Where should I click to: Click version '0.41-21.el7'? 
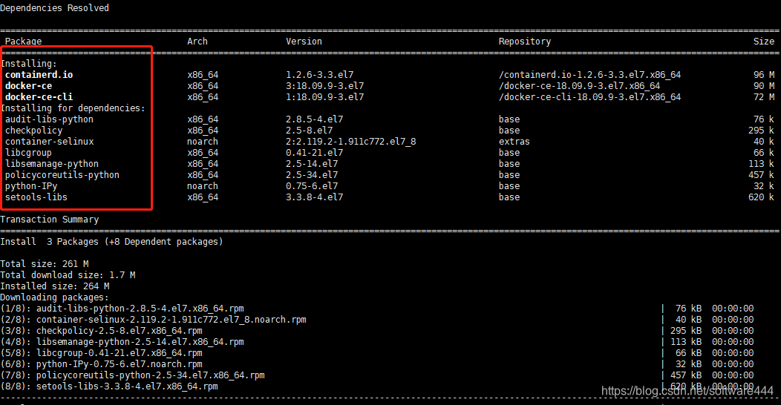(314, 153)
